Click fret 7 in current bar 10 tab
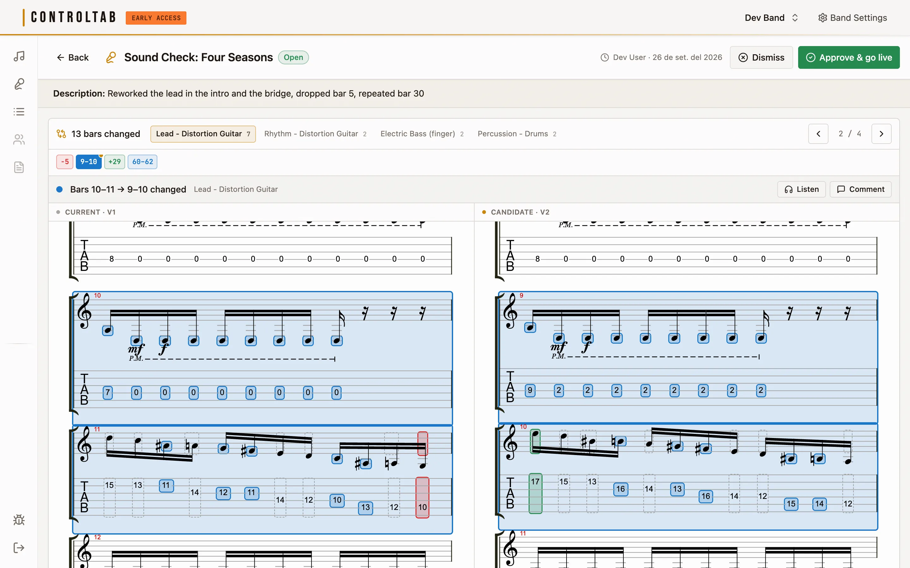Screen dimensions: 910x568 point(107,393)
